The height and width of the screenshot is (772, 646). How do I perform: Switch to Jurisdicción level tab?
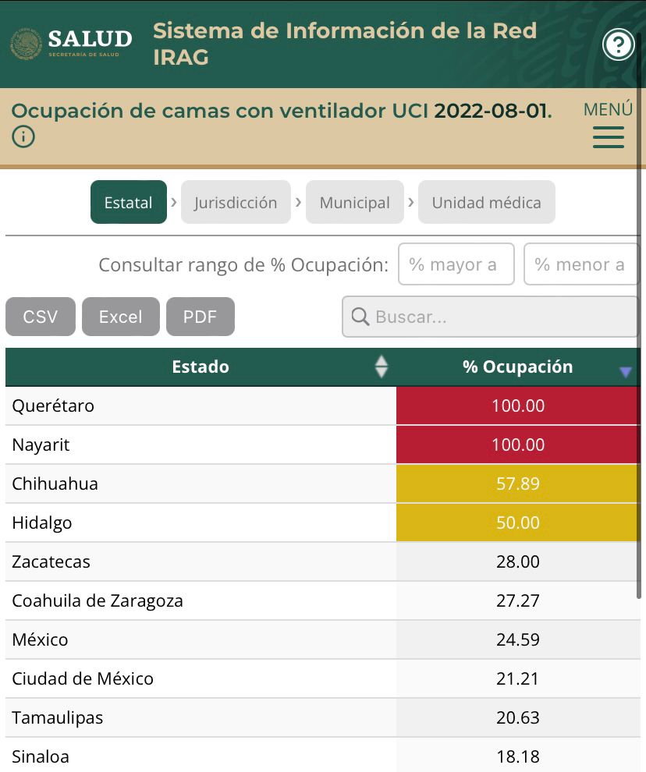click(x=236, y=202)
